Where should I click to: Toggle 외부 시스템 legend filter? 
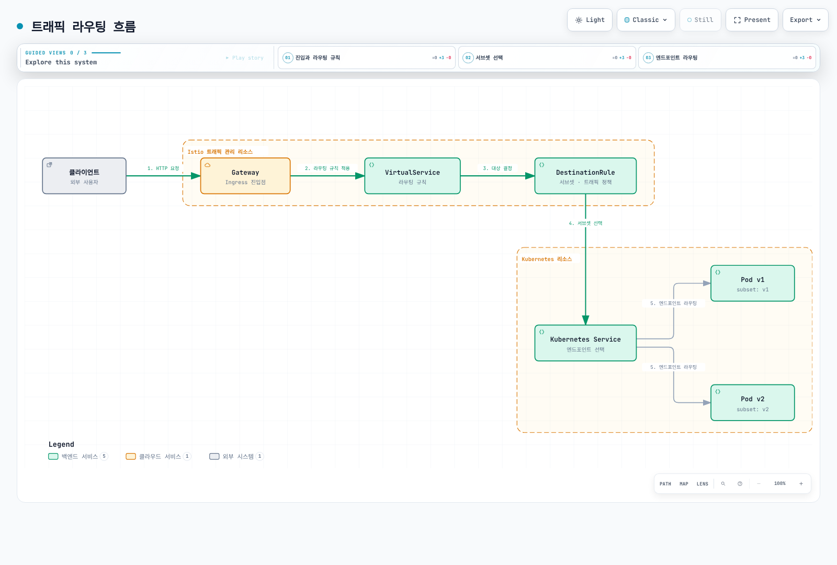click(236, 456)
